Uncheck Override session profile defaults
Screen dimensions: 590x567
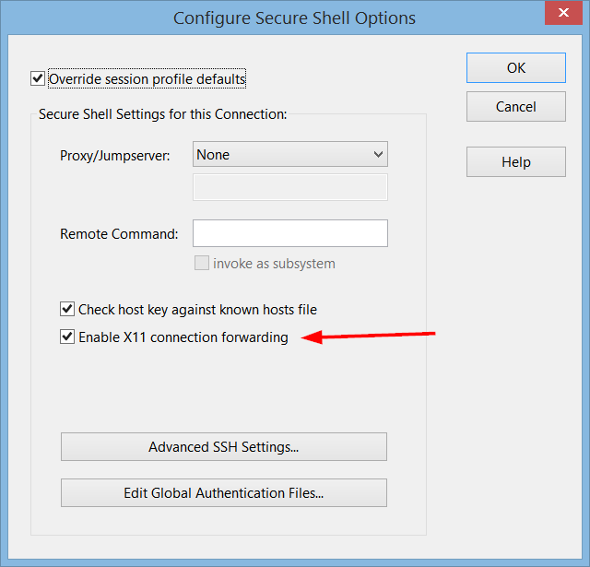[x=38, y=78]
